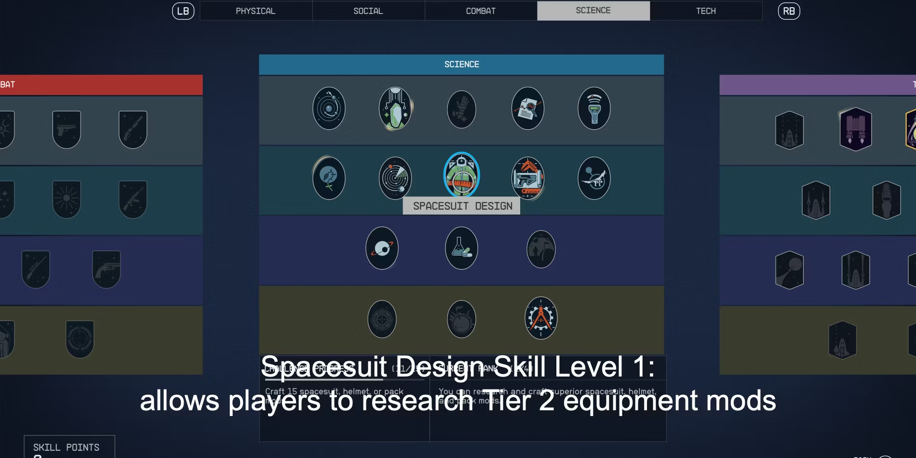The height and width of the screenshot is (458, 916).
Task: Click the highlighted Spacesuit Design skill icon
Action: point(461,175)
